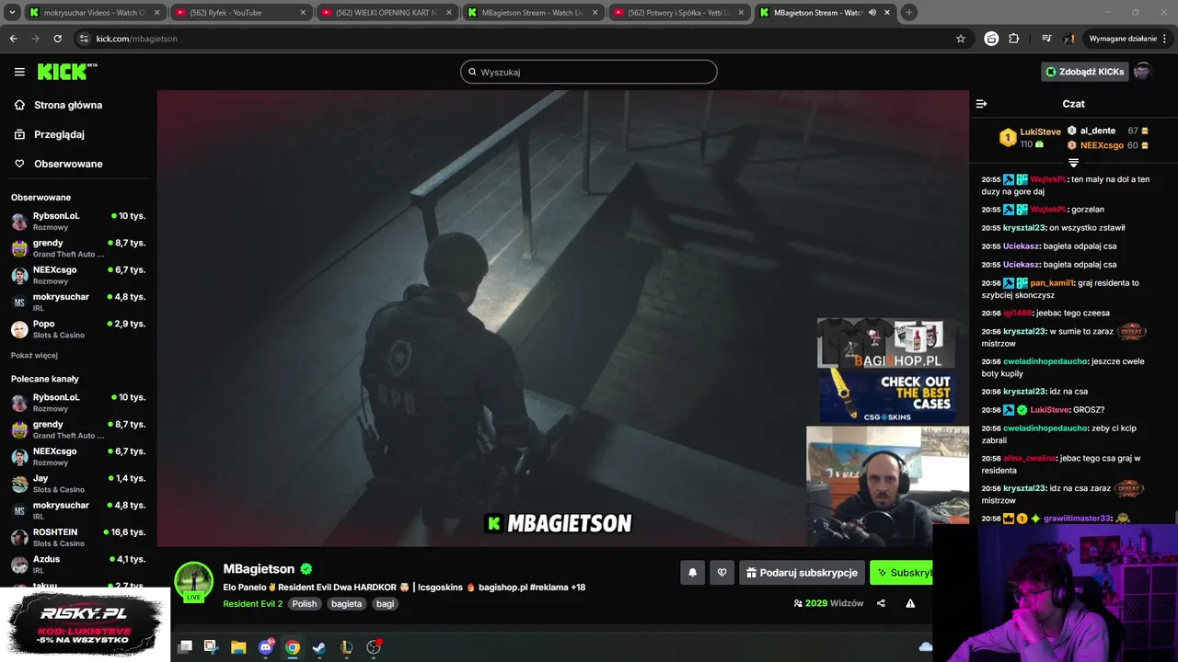The image size is (1178, 662).
Task: Click pan_kamil1 username in chat
Action: [x=1051, y=283]
